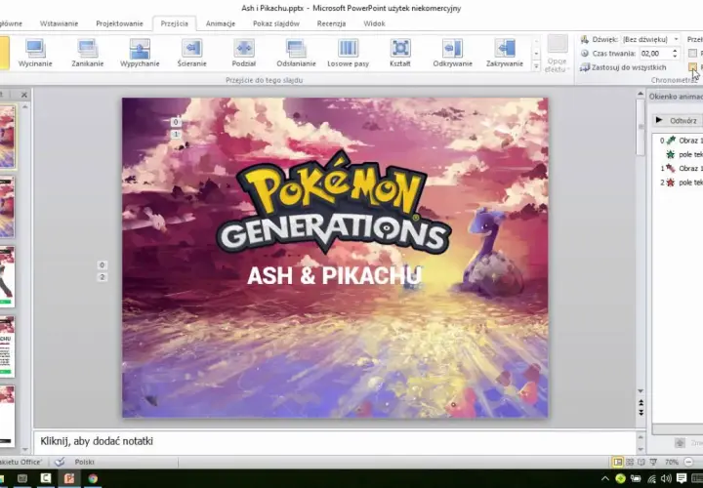
Task: Select animation entry 2 pole tekstowe
Action: [680, 183]
